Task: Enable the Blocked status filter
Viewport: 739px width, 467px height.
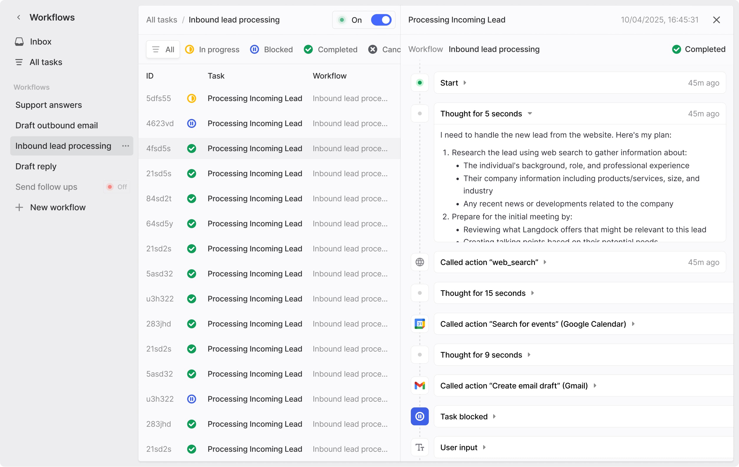Action: 271,49
